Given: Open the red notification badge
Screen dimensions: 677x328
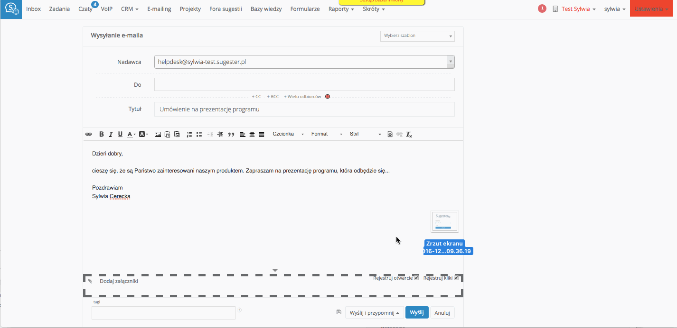Looking at the screenshot, I should click(x=542, y=9).
